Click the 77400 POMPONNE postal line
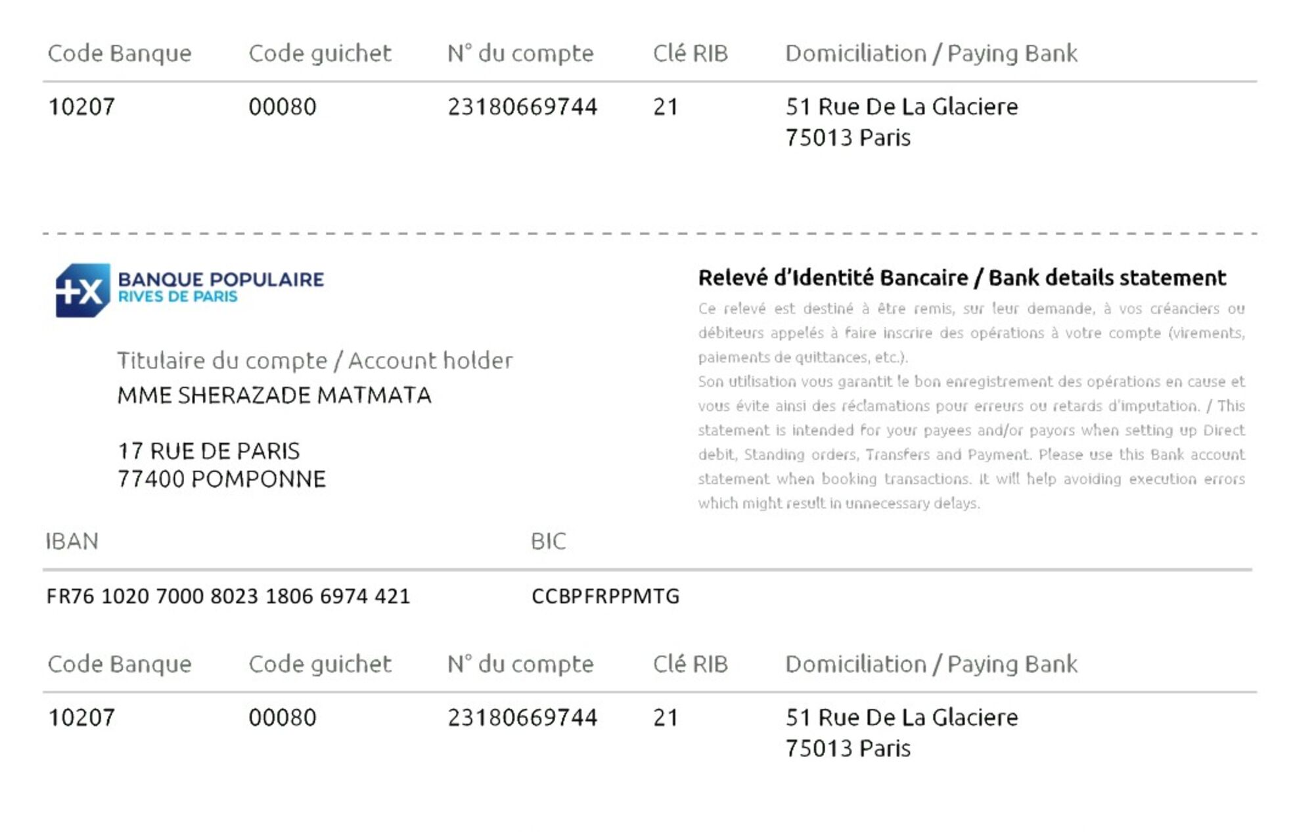This screenshot has height=832, width=1314. coord(221,479)
